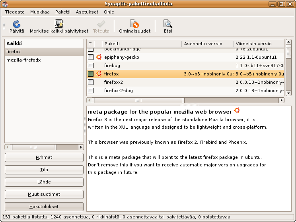Click left panel horizontal scroll left arrow
This screenshot has width=296, height=222.
coord(8,147)
